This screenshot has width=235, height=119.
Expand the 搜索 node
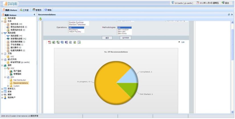[2, 95]
